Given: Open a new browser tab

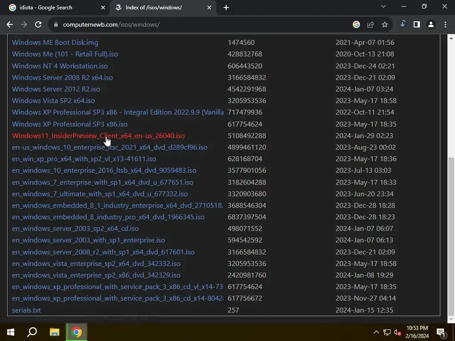Looking at the screenshot, I should 226,8.
